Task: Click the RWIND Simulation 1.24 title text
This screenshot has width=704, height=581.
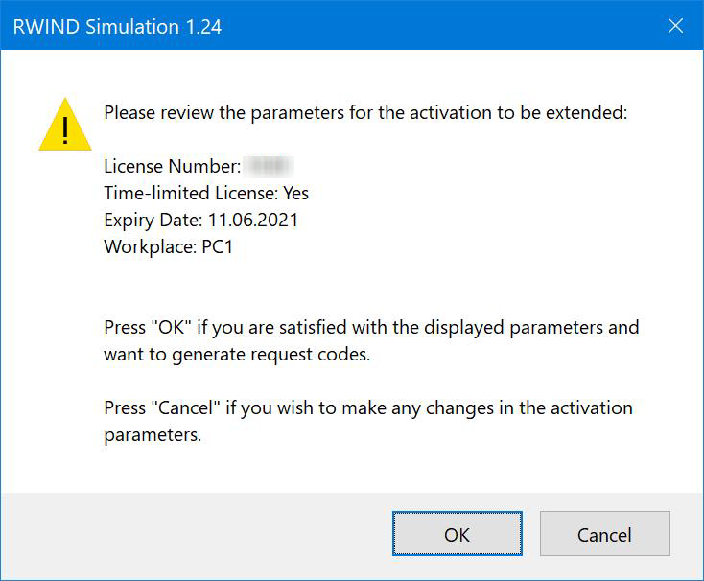Action: 117,27
